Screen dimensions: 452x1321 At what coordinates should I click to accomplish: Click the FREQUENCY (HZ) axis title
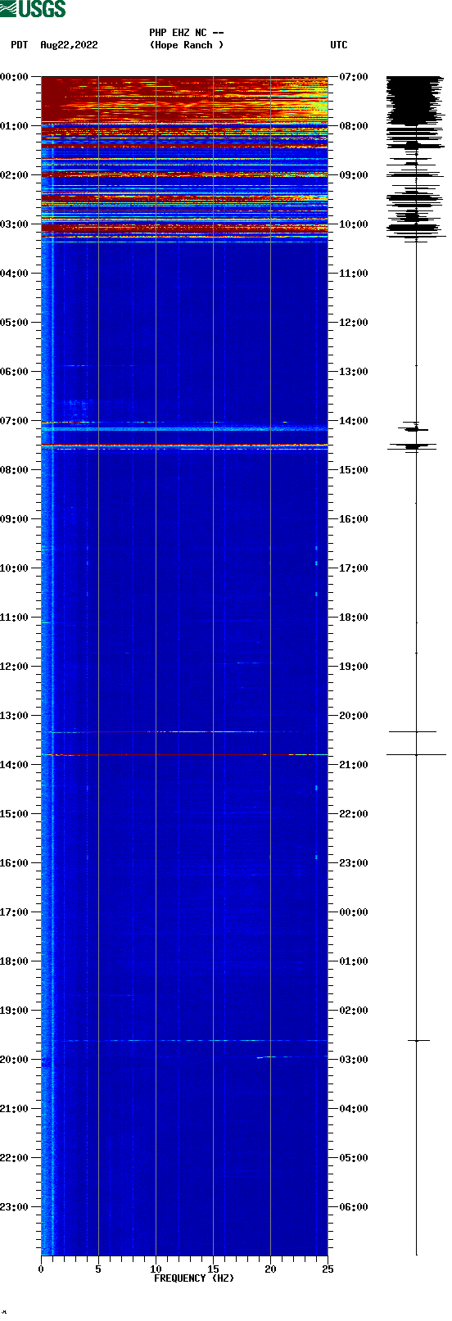tap(194, 1278)
